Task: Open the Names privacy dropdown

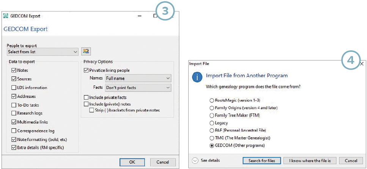Action: tap(138, 78)
